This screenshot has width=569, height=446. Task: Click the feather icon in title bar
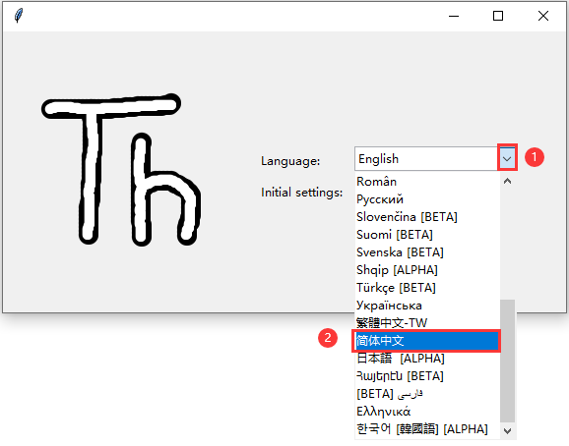point(19,16)
